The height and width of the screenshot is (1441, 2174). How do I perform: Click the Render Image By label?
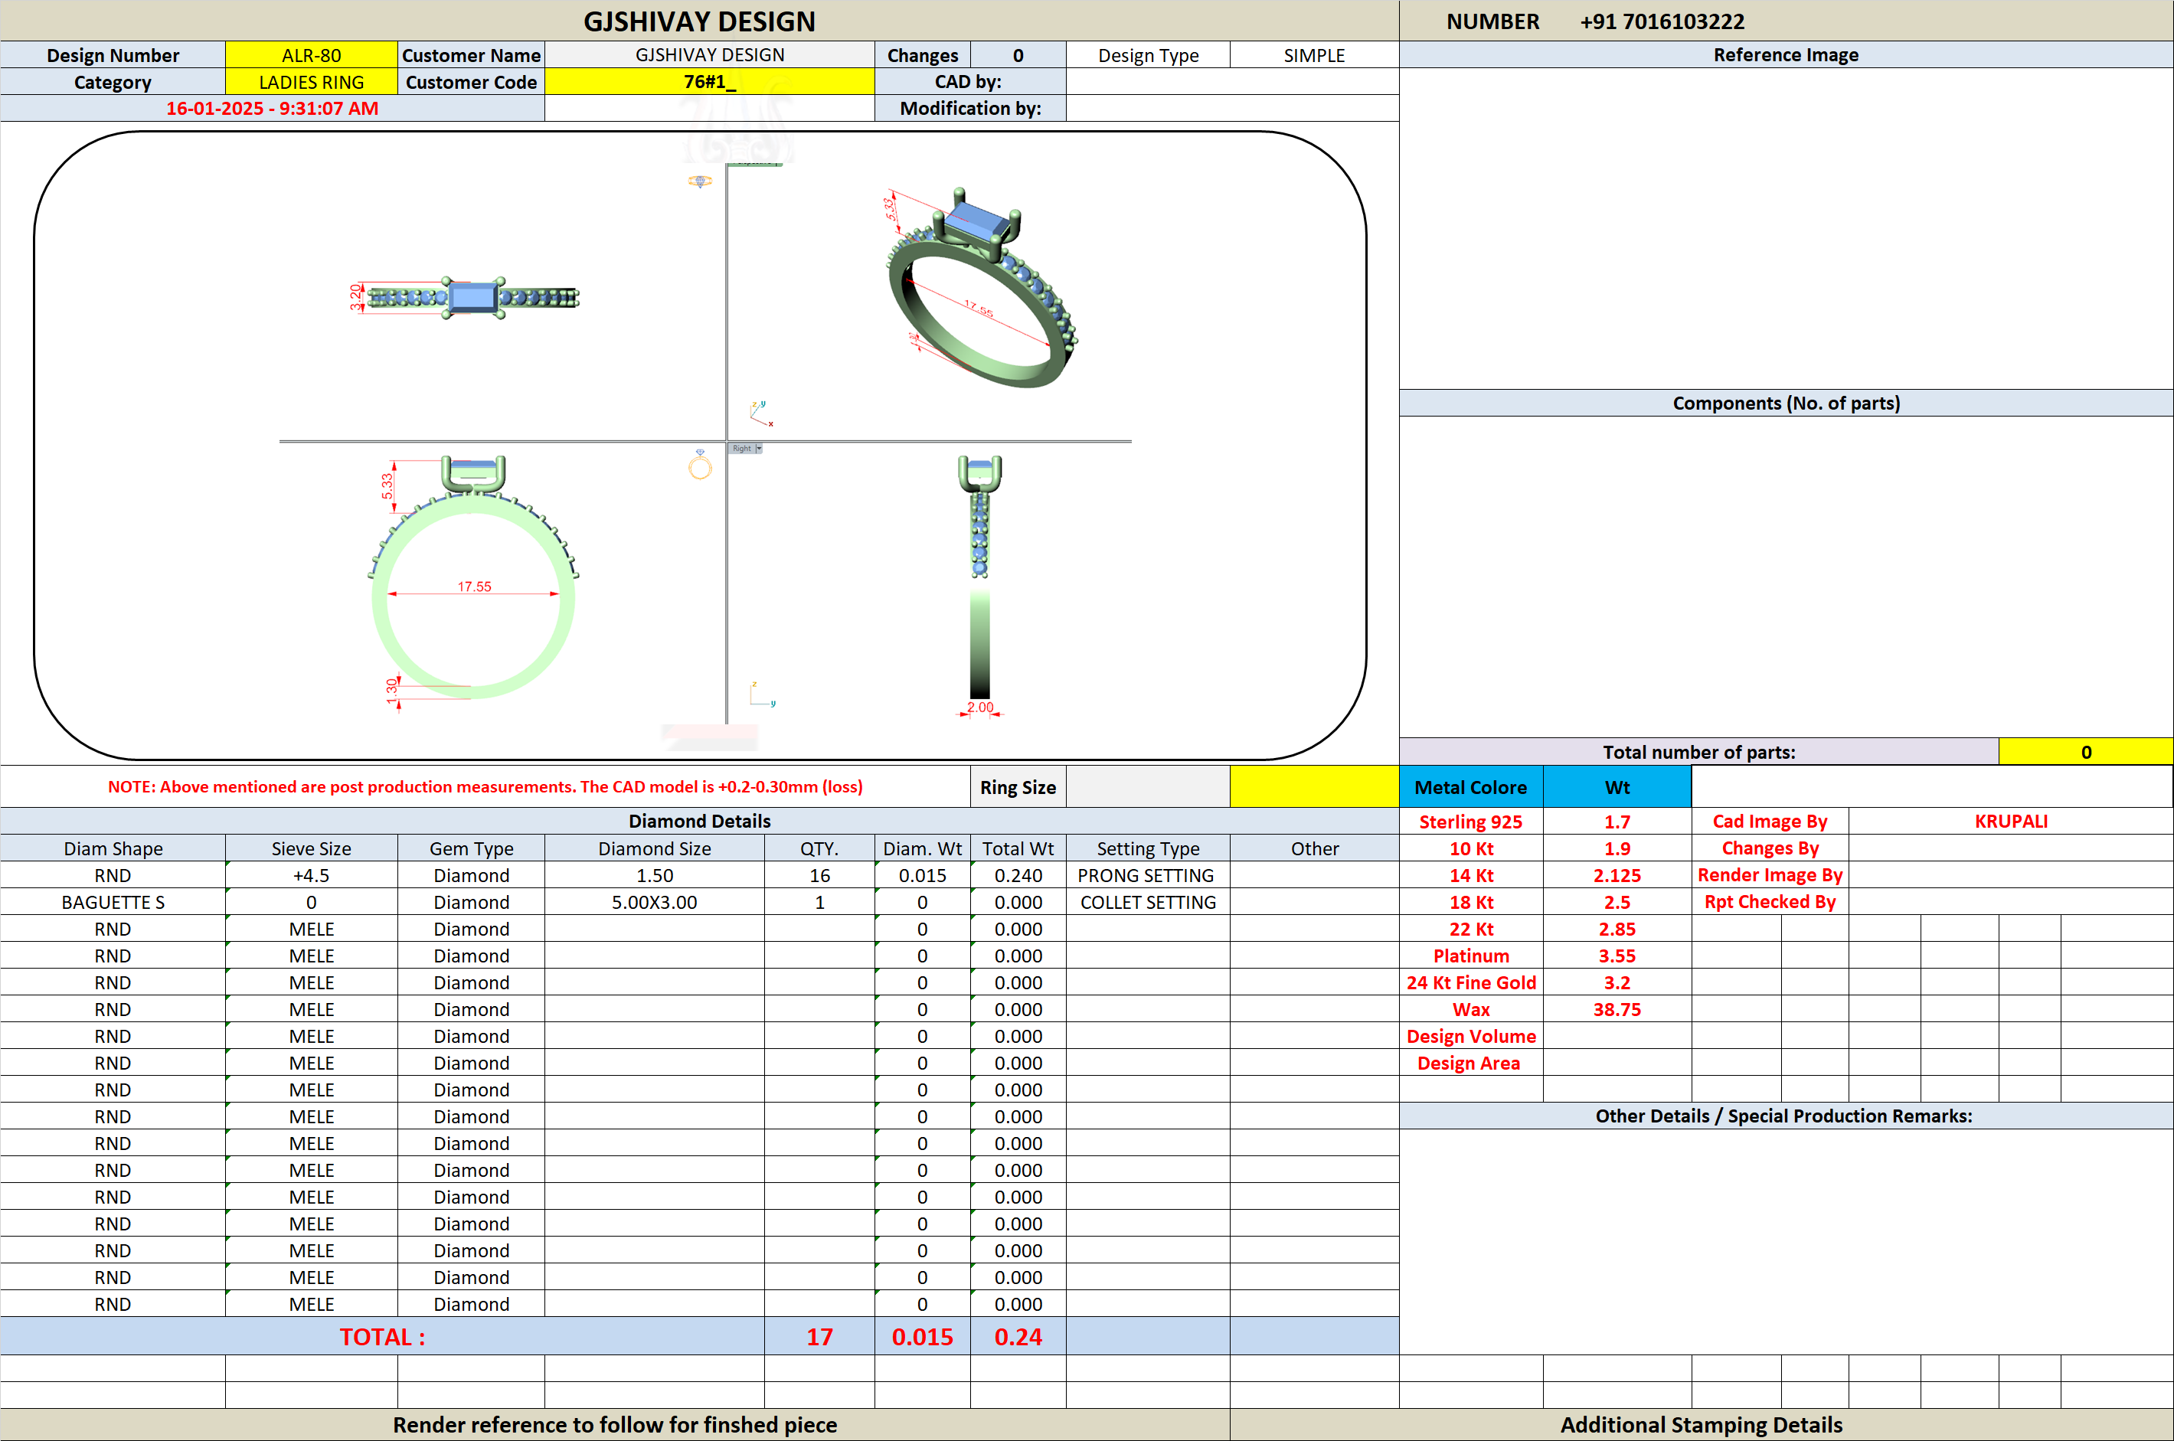pos(1770,875)
